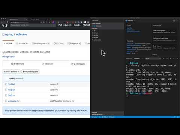180x135 pixels.
Task: Click the repository book icon before egoing
Action: point(3,34)
